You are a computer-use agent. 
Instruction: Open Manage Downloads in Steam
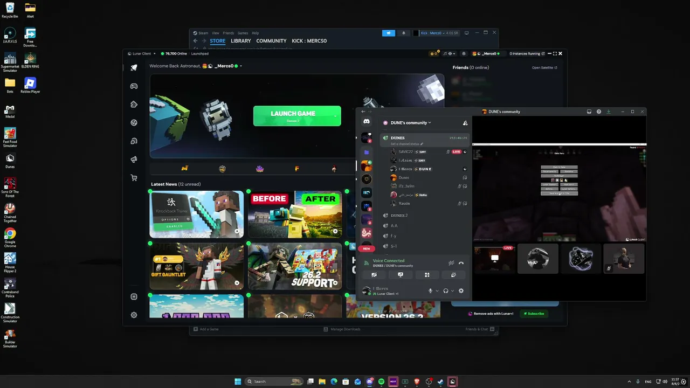point(342,329)
